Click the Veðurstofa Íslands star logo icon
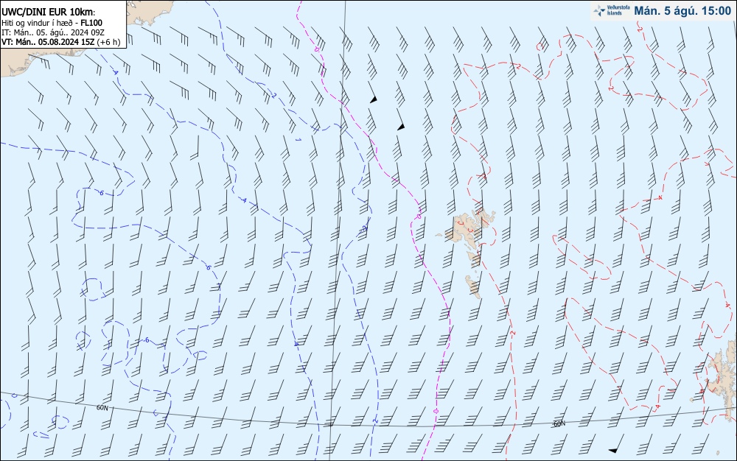The height and width of the screenshot is (461, 737). click(599, 11)
